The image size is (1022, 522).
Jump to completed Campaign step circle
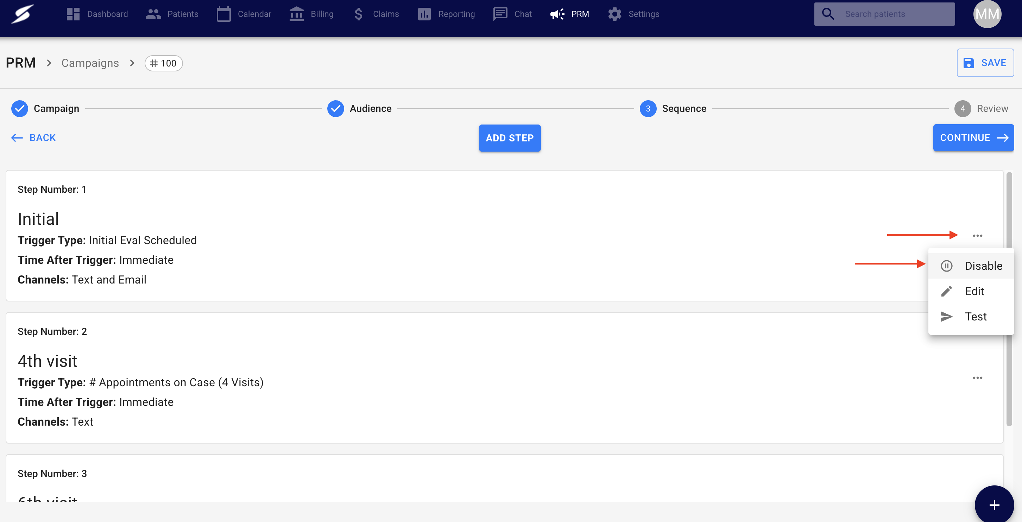19,108
